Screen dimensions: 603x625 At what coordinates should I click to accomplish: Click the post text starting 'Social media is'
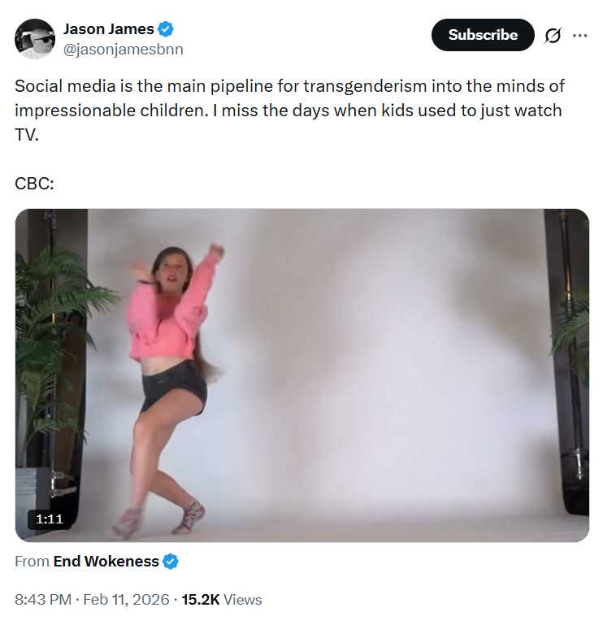(289, 111)
